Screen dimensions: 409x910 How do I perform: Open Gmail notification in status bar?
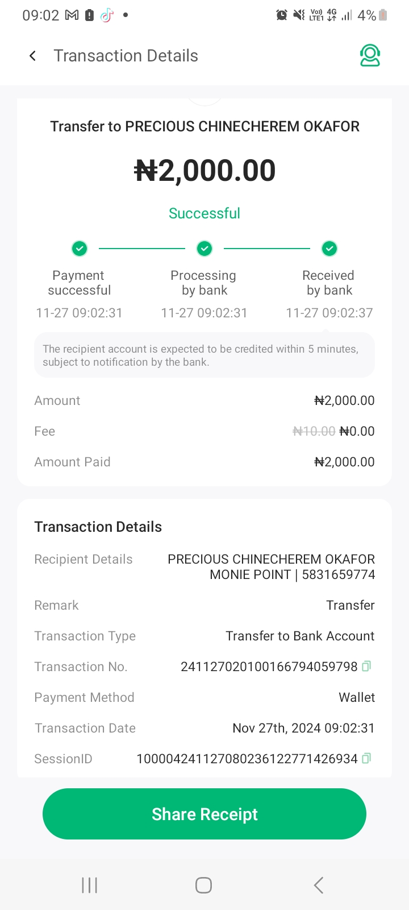[72, 15]
